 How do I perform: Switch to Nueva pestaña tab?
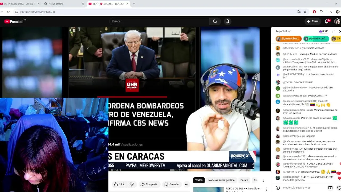tap(64, 4)
